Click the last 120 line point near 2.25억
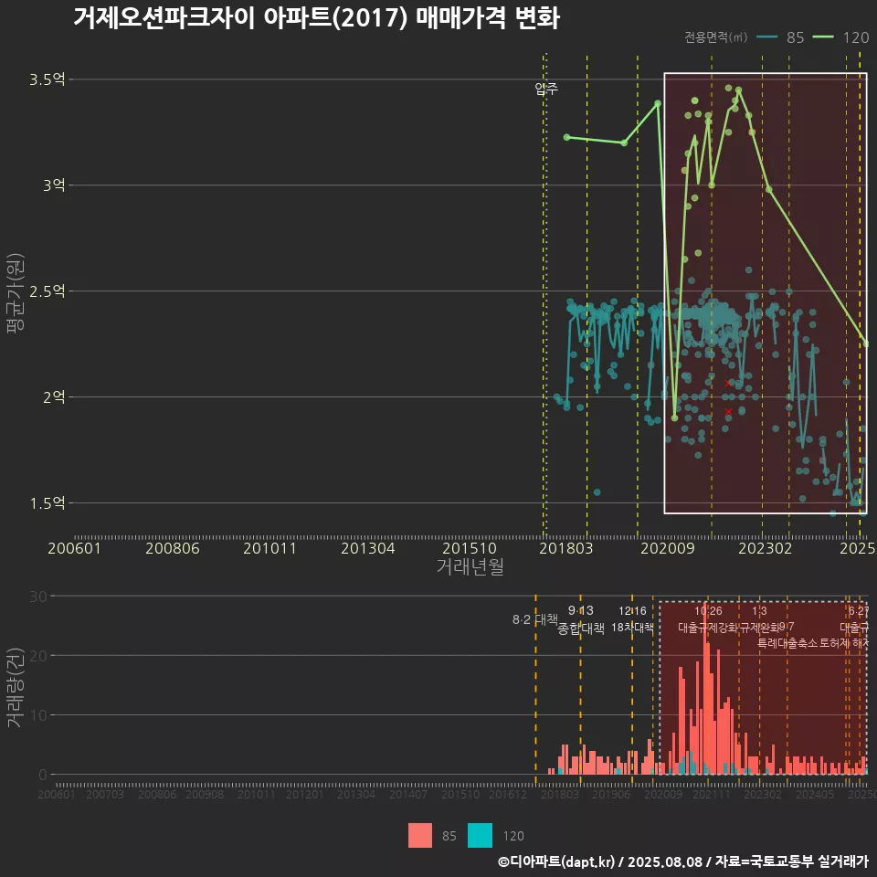This screenshot has width=877, height=877. click(x=866, y=344)
